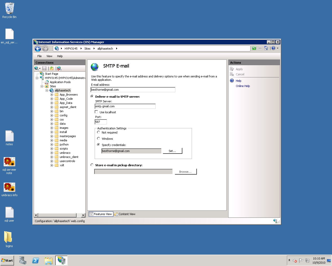Image resolution: width=332 pixels, height=266 pixels.
Task: Select Not required authentication option
Action: point(99,132)
